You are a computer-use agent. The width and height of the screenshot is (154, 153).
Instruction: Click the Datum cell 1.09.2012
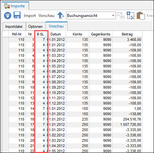pos(56,87)
